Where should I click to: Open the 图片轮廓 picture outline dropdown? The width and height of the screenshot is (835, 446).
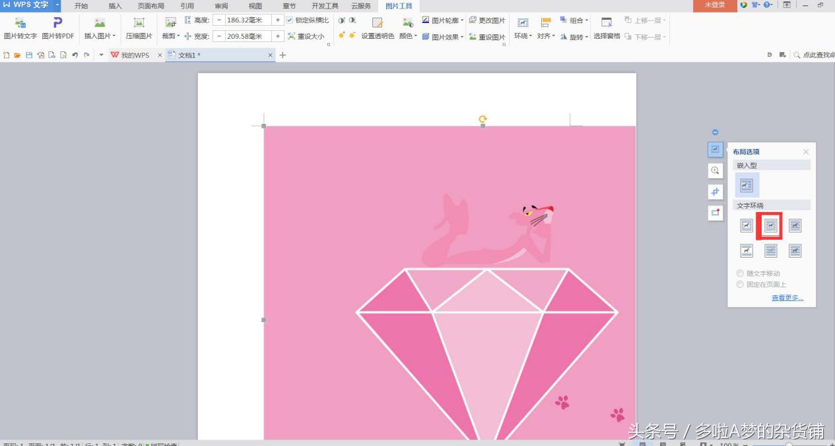[443, 20]
